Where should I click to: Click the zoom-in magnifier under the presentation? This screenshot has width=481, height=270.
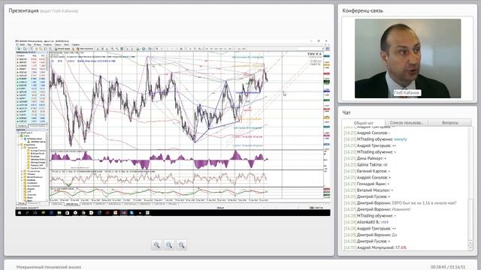[x=156, y=245]
